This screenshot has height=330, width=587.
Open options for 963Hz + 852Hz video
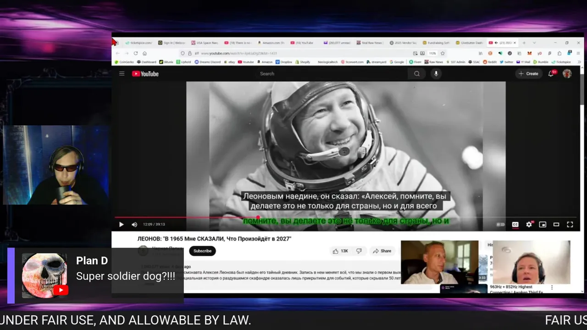click(x=552, y=287)
